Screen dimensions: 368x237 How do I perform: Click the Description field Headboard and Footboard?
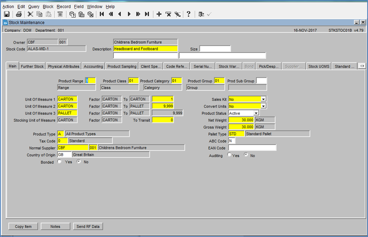[145, 49]
